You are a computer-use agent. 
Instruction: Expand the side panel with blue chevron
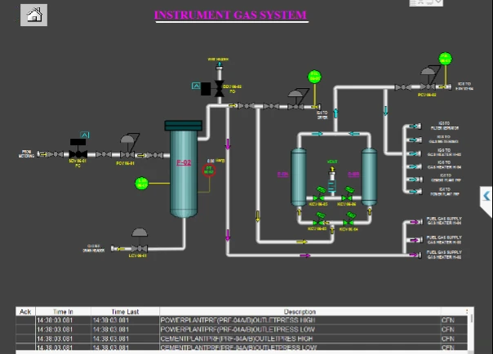(486, 196)
